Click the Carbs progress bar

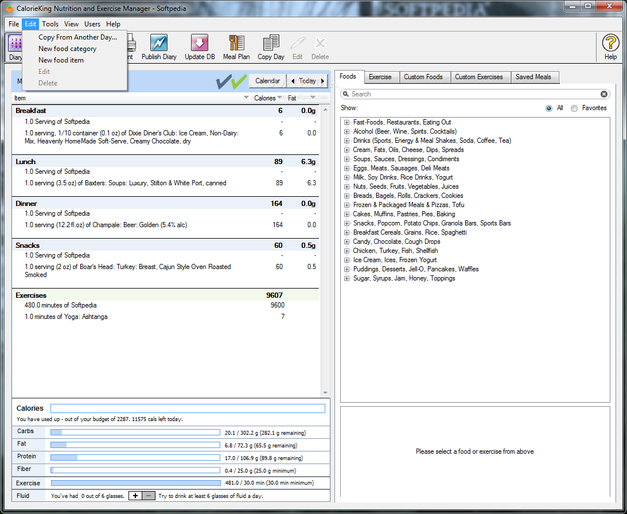click(135, 433)
